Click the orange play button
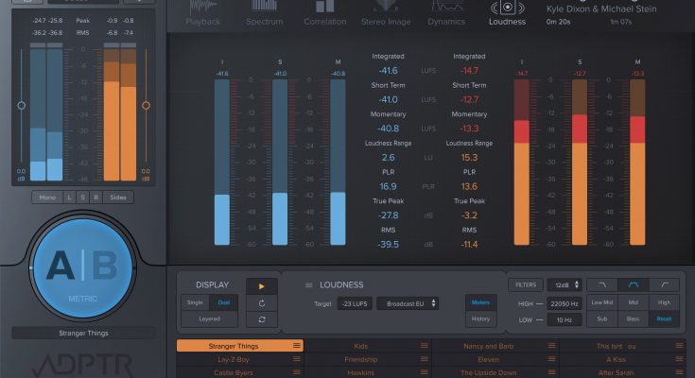Image resolution: width=695 pixels, height=378 pixels. pyautogui.click(x=260, y=284)
